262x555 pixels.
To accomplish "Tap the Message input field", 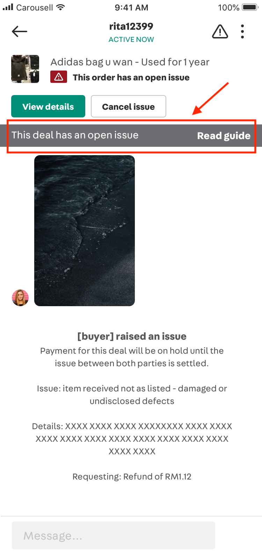I will coord(114,535).
